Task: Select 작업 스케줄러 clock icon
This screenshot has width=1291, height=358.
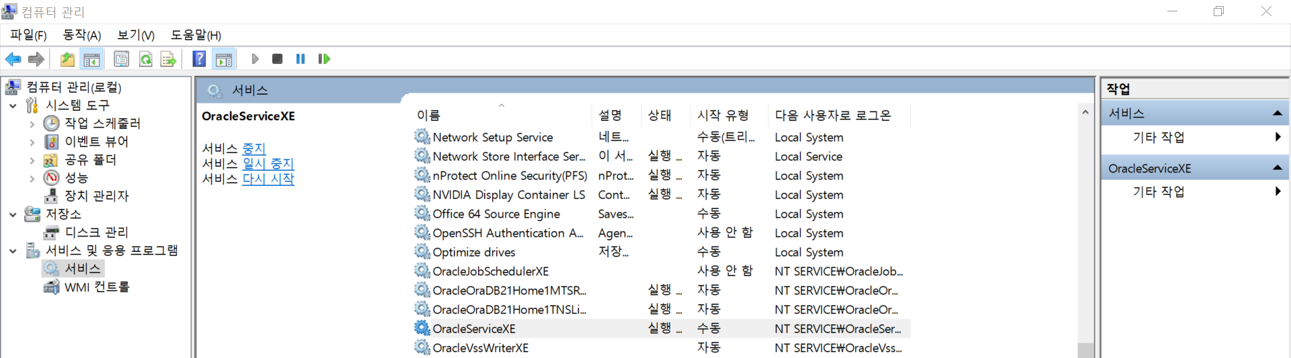Action: click(x=51, y=124)
